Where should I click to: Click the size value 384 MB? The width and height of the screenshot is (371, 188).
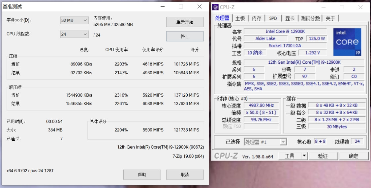pyautogui.click(x=55, y=130)
